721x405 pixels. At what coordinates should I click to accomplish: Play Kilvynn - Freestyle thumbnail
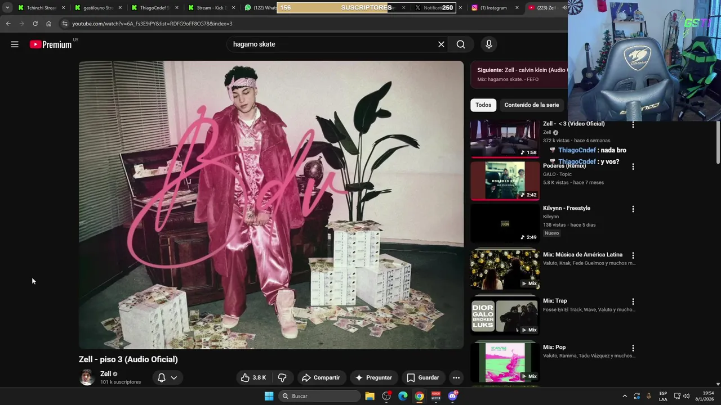pyautogui.click(x=505, y=223)
